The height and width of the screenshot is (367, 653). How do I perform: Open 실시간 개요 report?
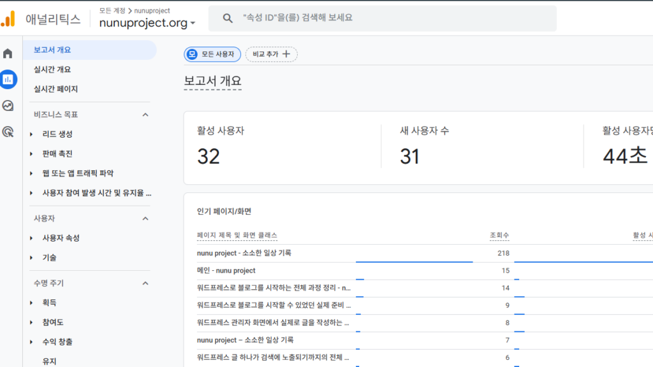coord(52,69)
